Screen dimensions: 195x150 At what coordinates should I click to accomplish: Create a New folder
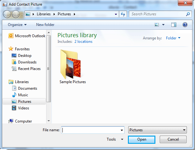click(x=45, y=25)
